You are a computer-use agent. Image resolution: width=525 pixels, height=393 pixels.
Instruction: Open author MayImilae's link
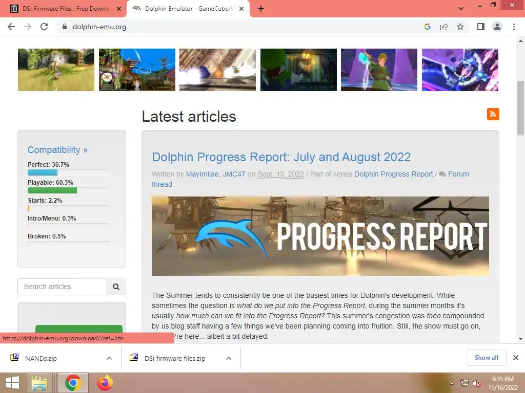pos(202,174)
